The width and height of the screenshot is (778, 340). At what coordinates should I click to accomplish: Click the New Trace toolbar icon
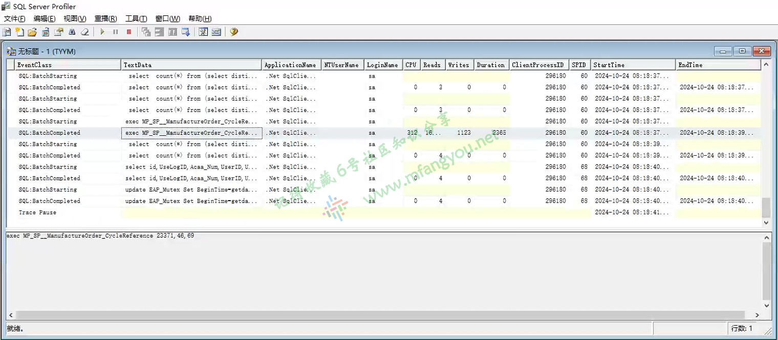pos(7,32)
